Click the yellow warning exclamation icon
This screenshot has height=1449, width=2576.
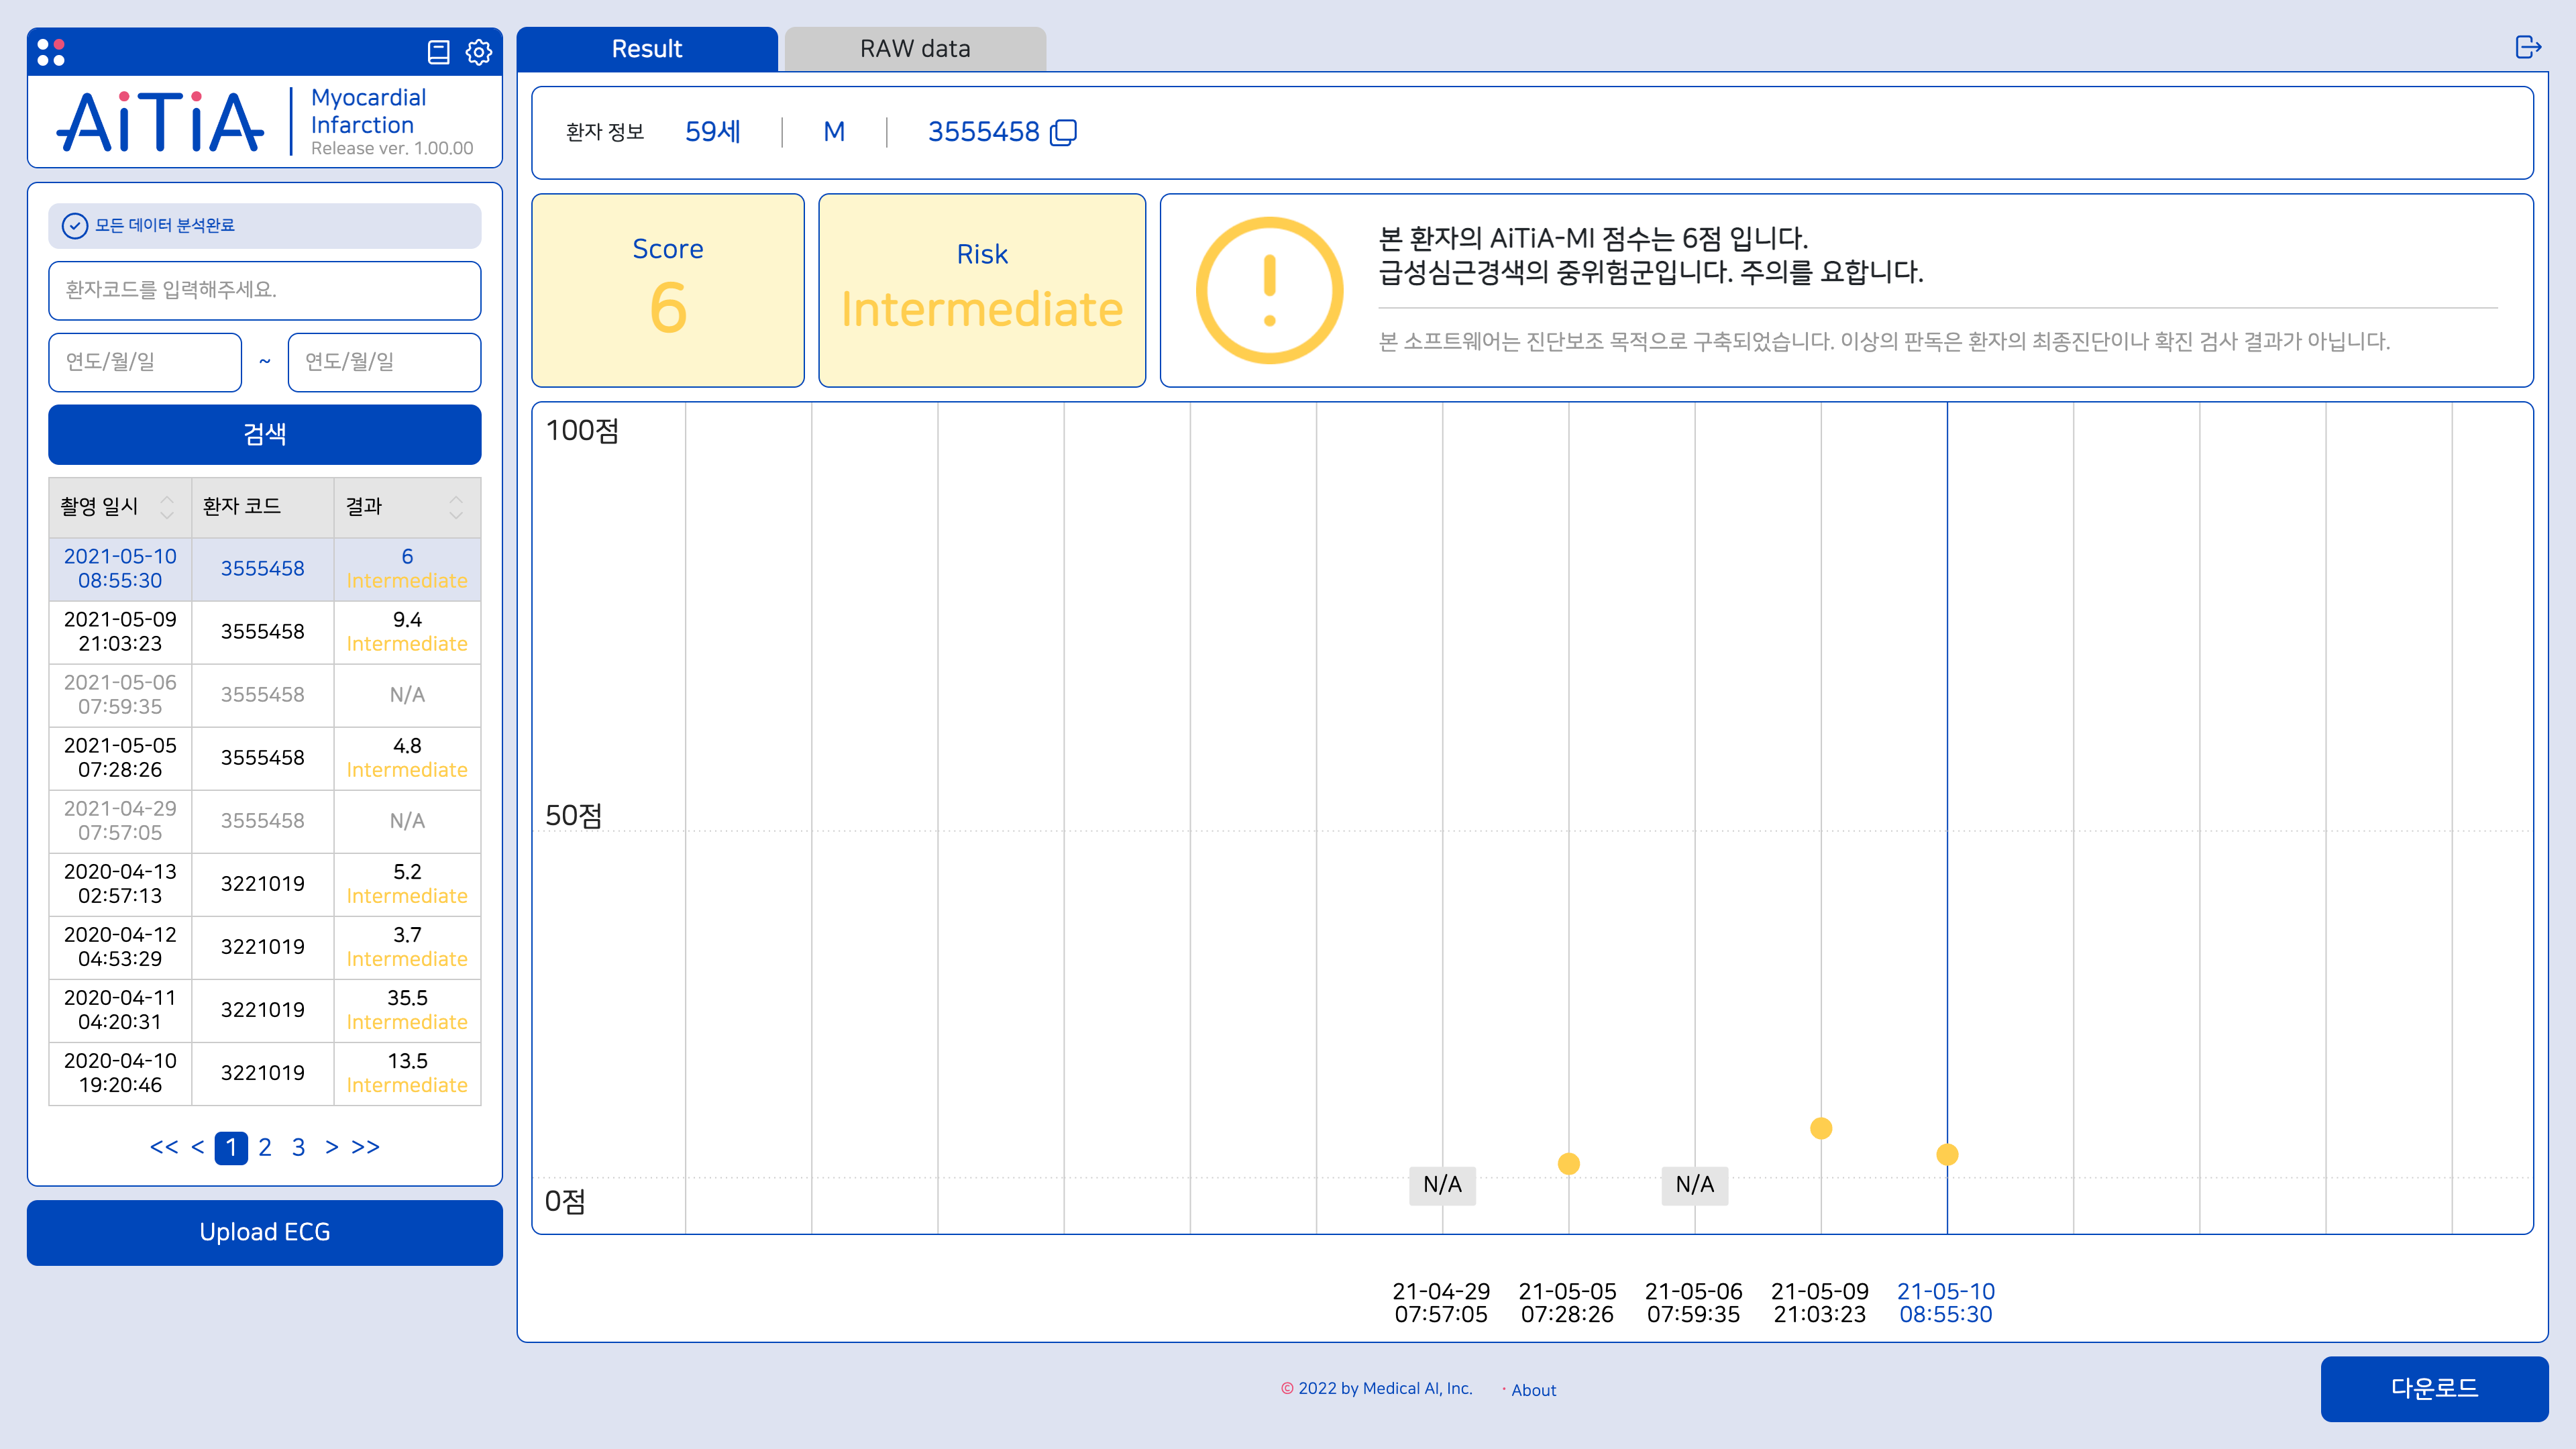(1269, 290)
